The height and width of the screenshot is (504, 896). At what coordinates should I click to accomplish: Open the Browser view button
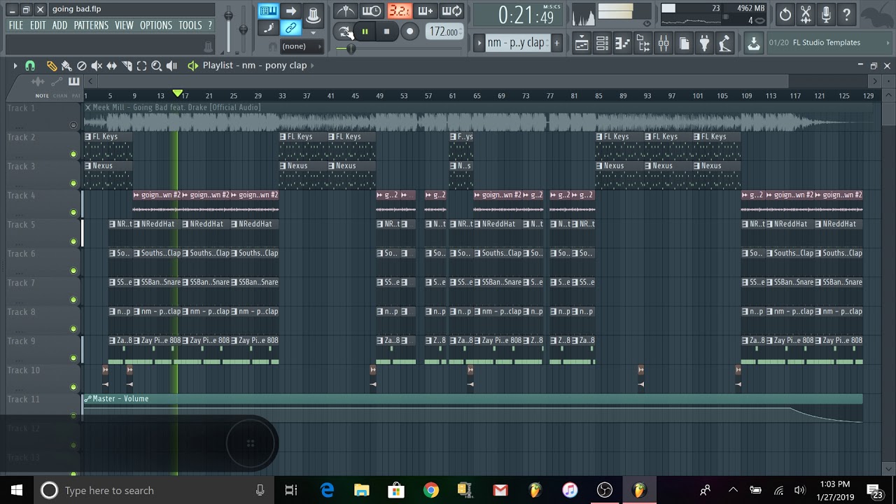(x=643, y=43)
